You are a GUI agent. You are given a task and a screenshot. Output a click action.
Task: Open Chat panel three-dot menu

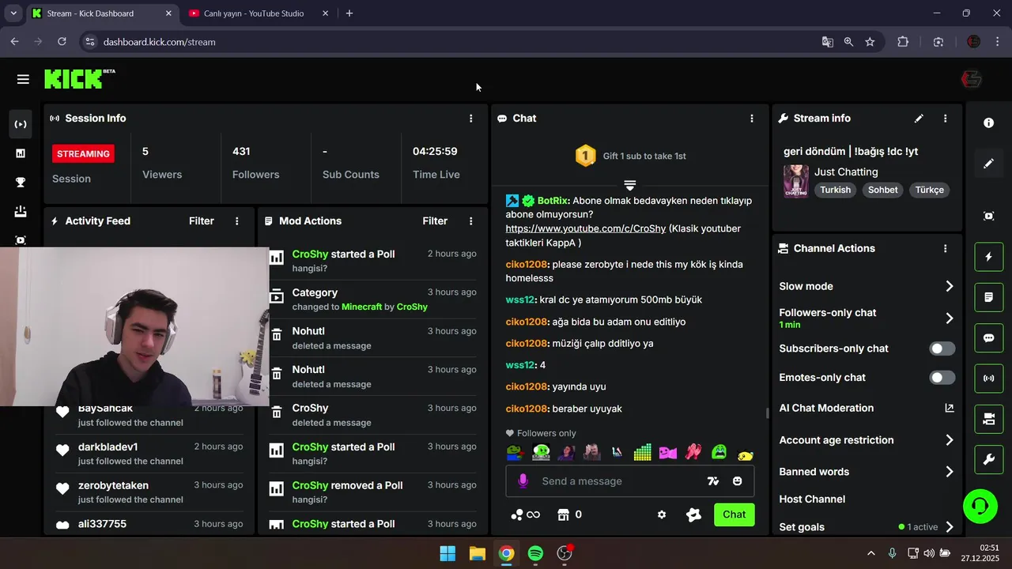[752, 119]
